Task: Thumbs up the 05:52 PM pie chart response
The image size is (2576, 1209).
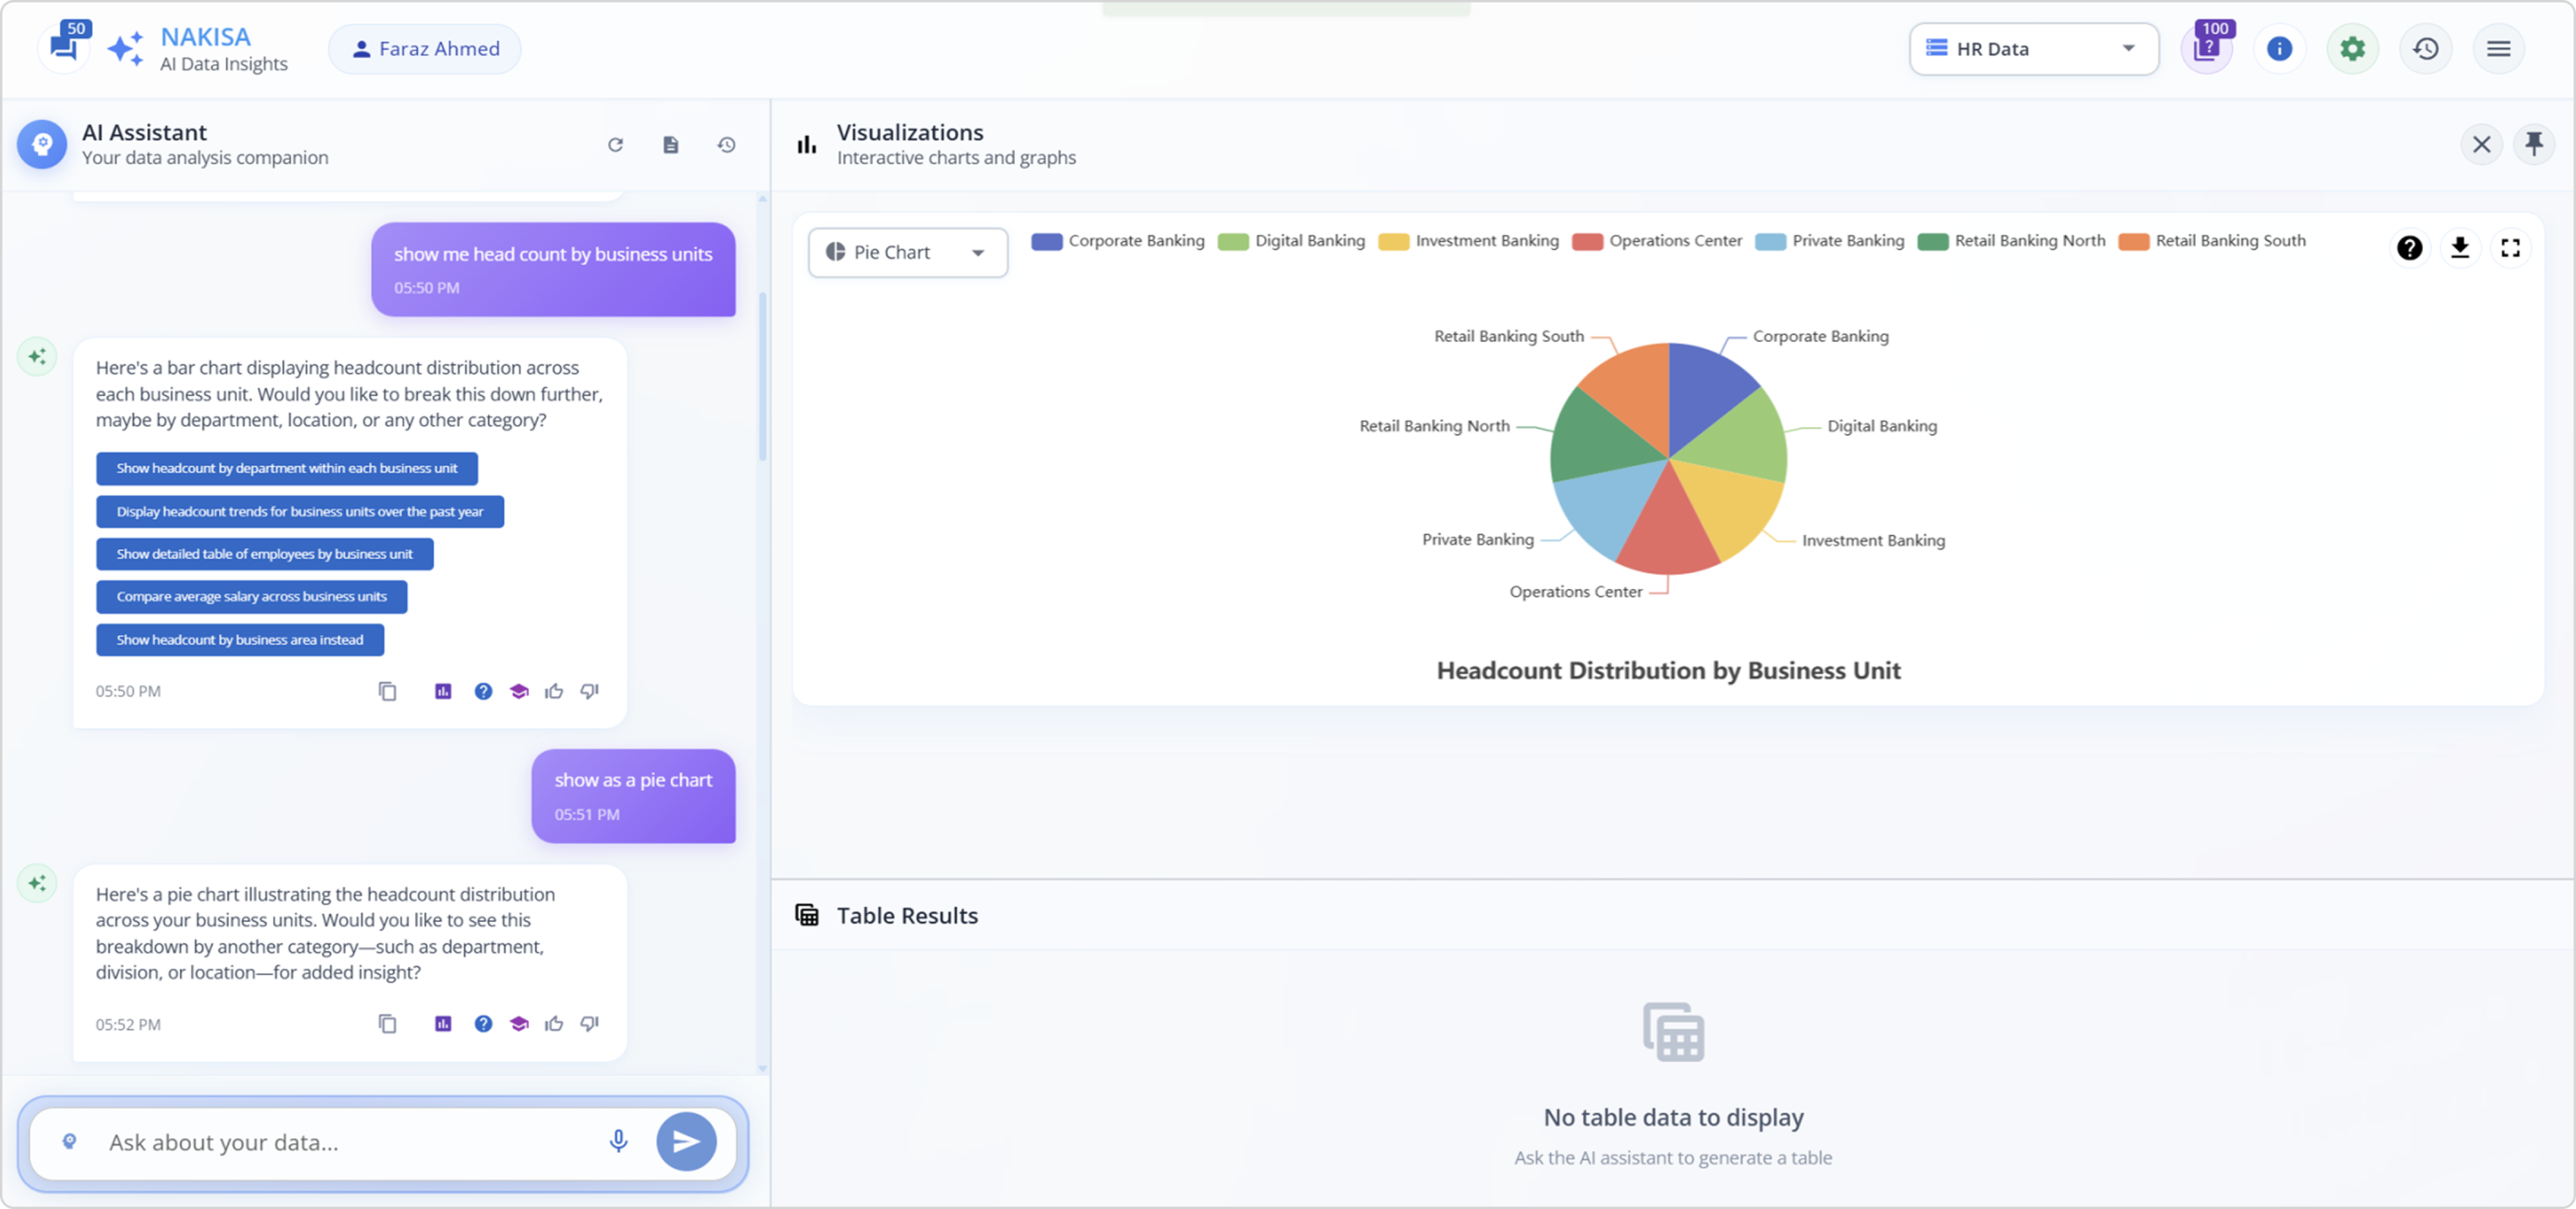Action: click(554, 1023)
